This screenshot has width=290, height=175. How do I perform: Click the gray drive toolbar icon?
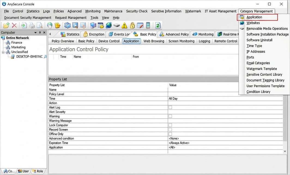117,25
